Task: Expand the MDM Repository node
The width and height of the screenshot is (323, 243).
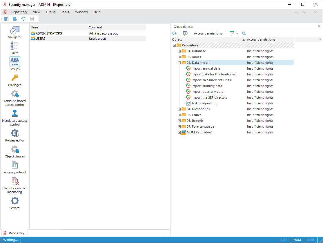Action: [179, 133]
